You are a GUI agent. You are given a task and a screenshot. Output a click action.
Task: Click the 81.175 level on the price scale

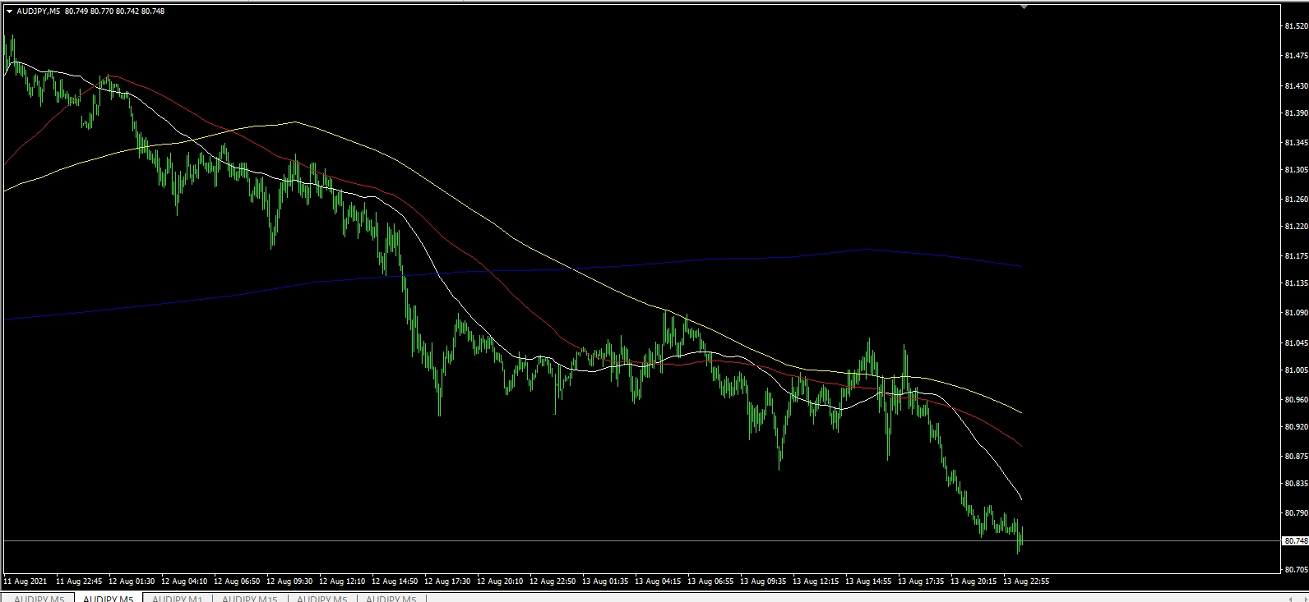point(1295,255)
